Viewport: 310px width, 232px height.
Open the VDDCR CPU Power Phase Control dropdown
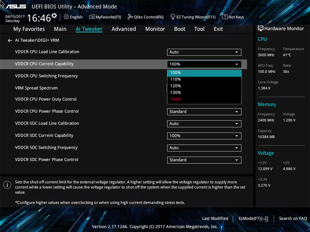pyautogui.click(x=204, y=112)
